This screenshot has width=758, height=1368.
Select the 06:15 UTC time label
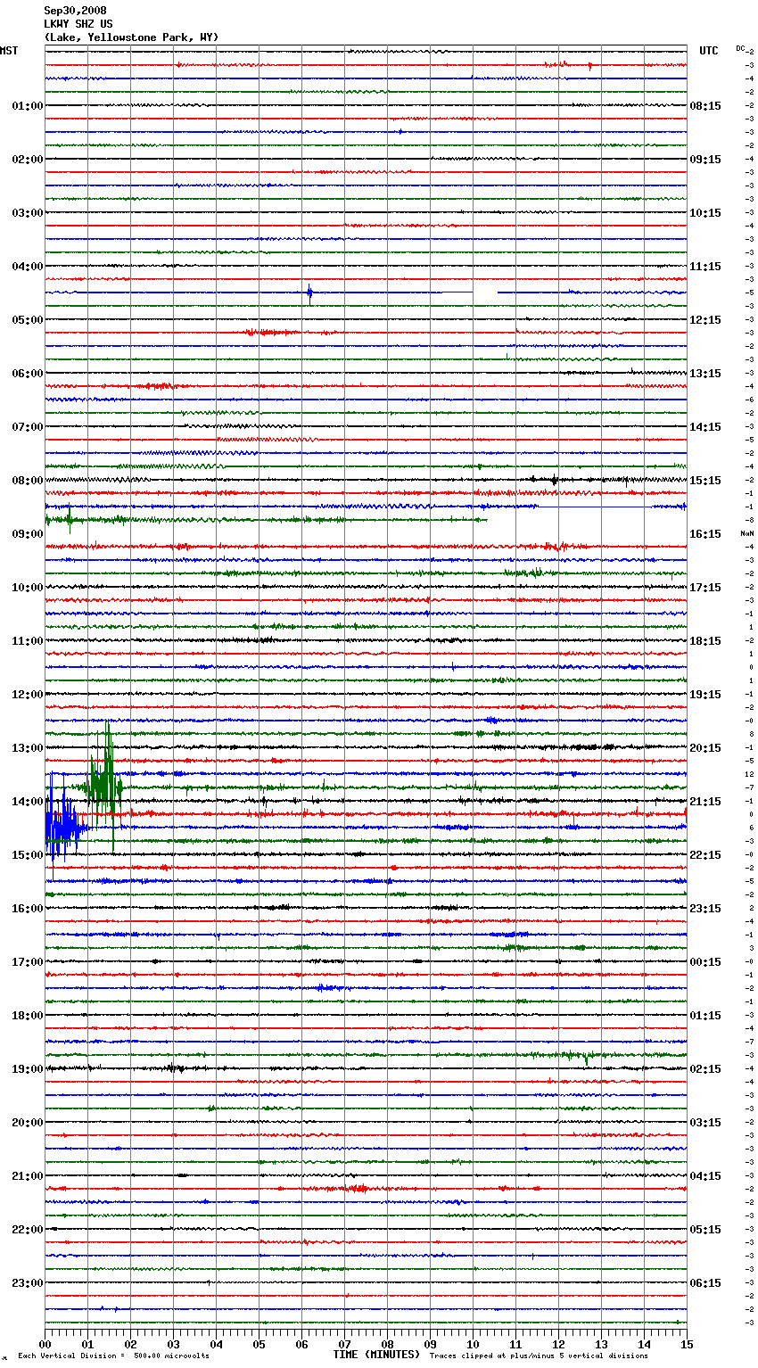pos(705,1283)
